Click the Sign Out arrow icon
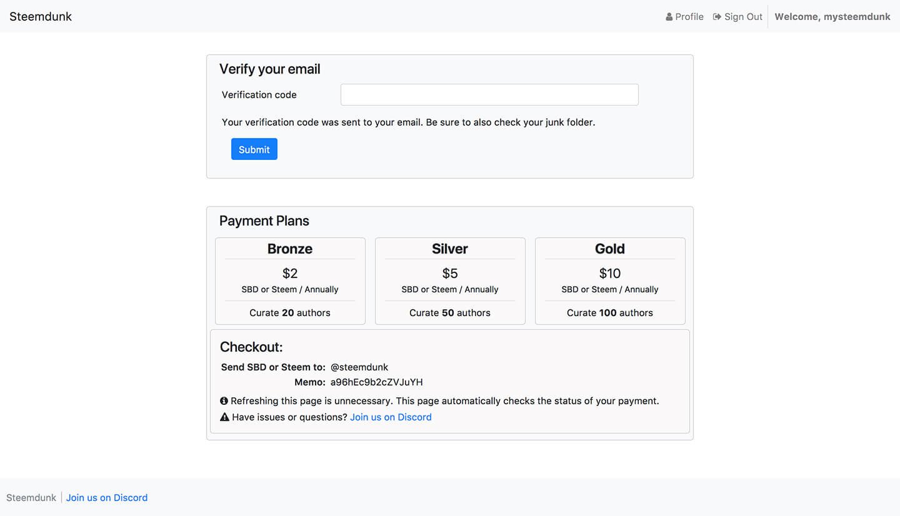 tap(717, 17)
